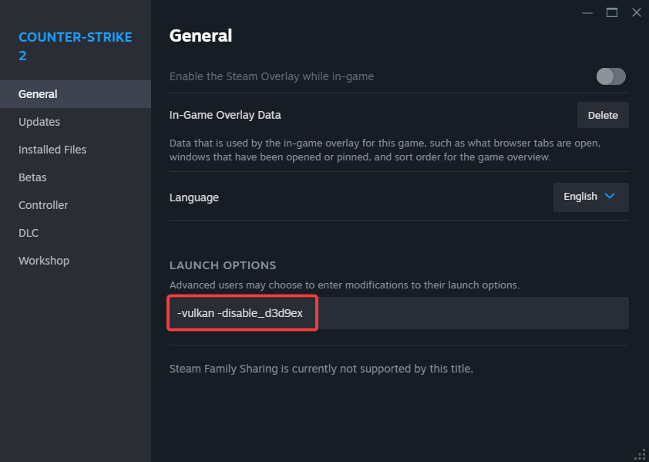This screenshot has width=649, height=462.
Task: Close the properties window
Action: click(636, 12)
